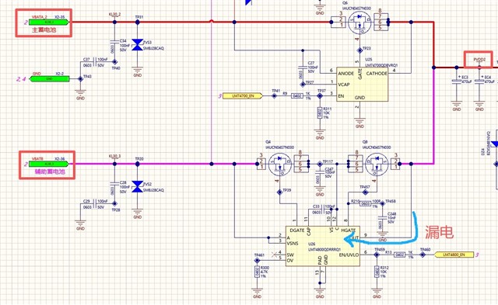Image resolution: width=498 pixels, height=305 pixels.
Task: Click the VBATA_2 green input port
Action: tap(48, 23)
